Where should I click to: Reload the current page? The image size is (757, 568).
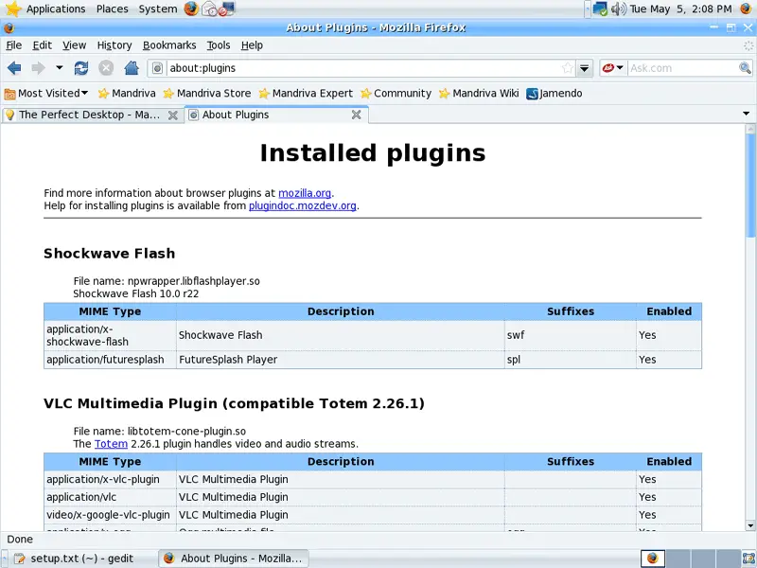81,68
